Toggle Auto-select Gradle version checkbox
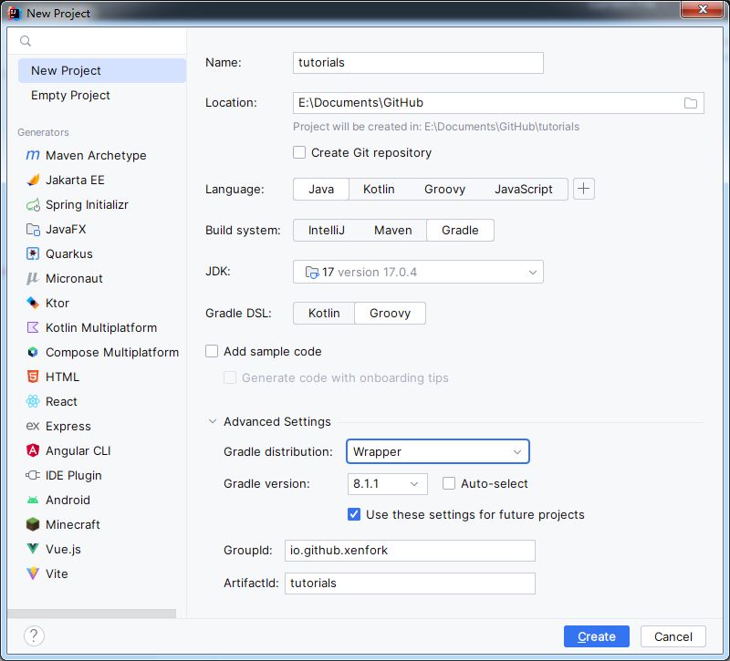The width and height of the screenshot is (730, 661). pos(449,484)
